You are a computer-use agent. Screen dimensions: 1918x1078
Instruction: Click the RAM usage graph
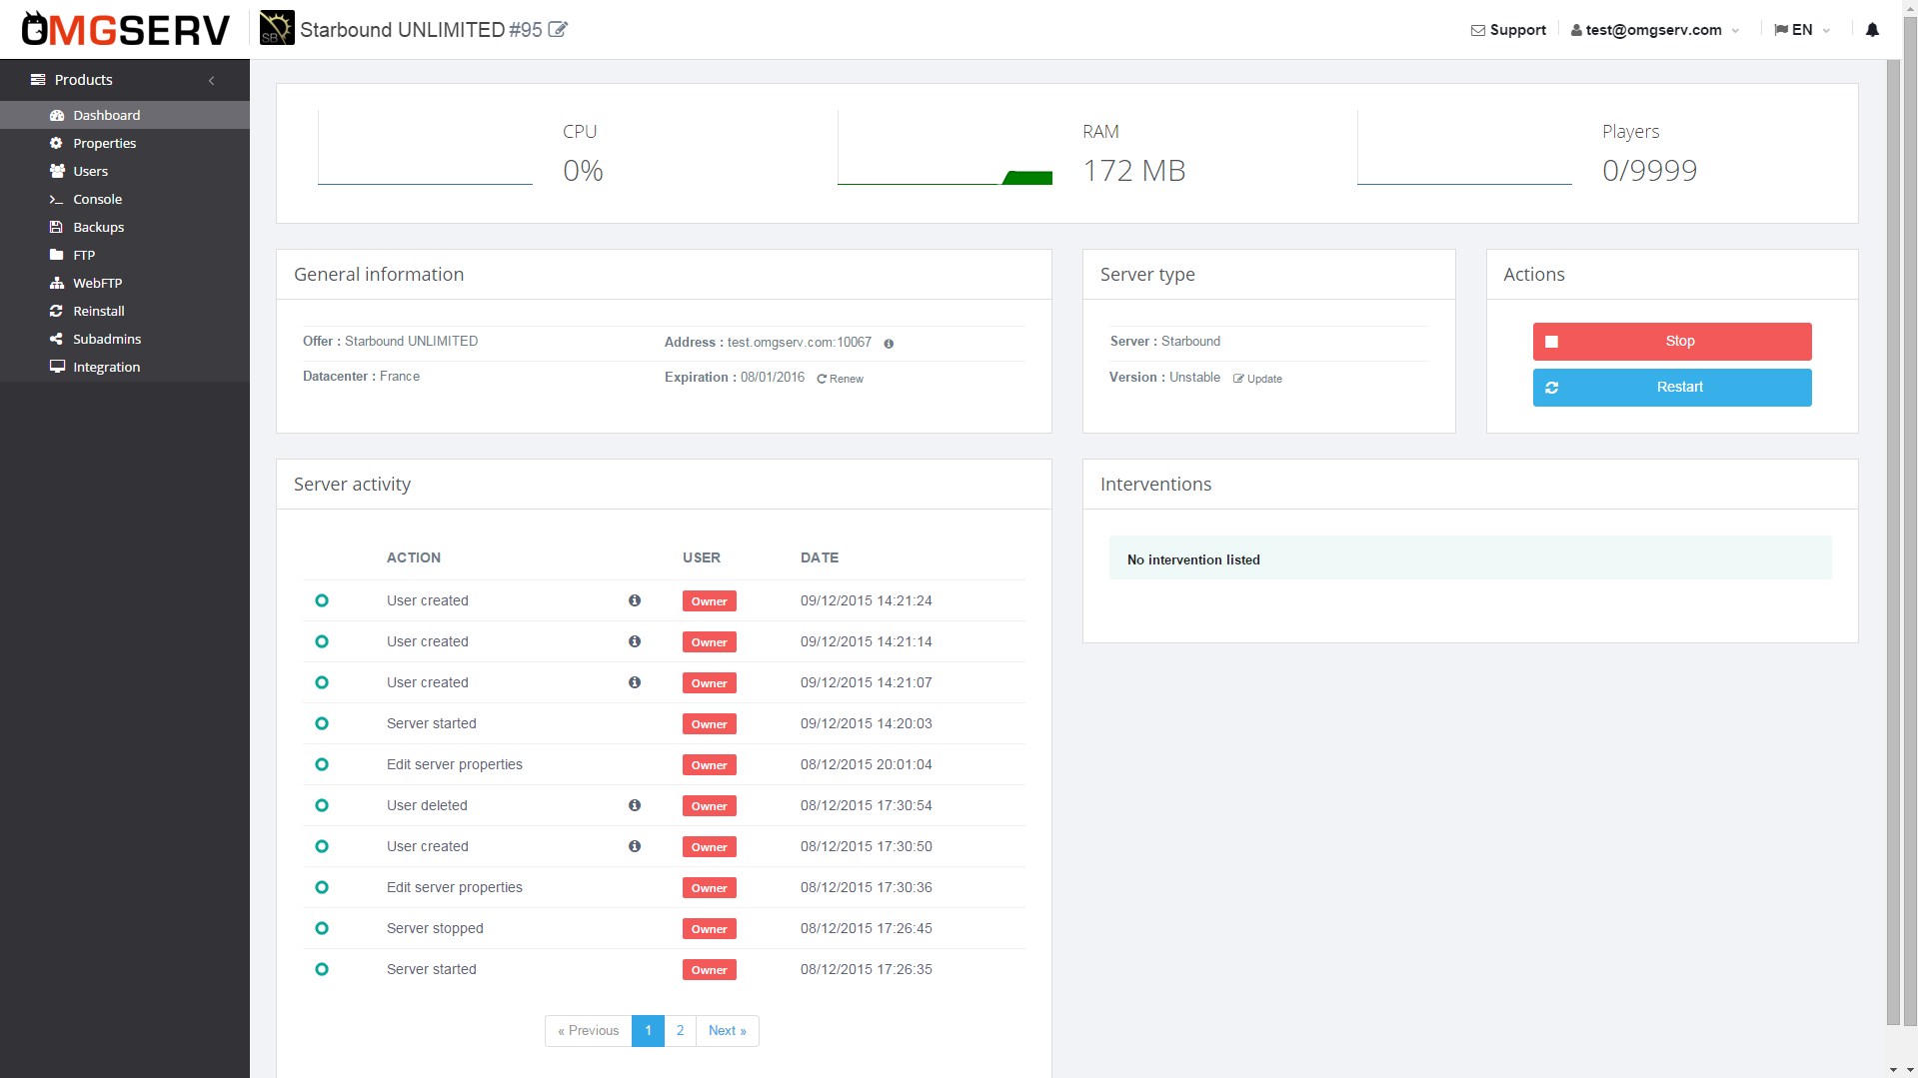pyautogui.click(x=945, y=148)
